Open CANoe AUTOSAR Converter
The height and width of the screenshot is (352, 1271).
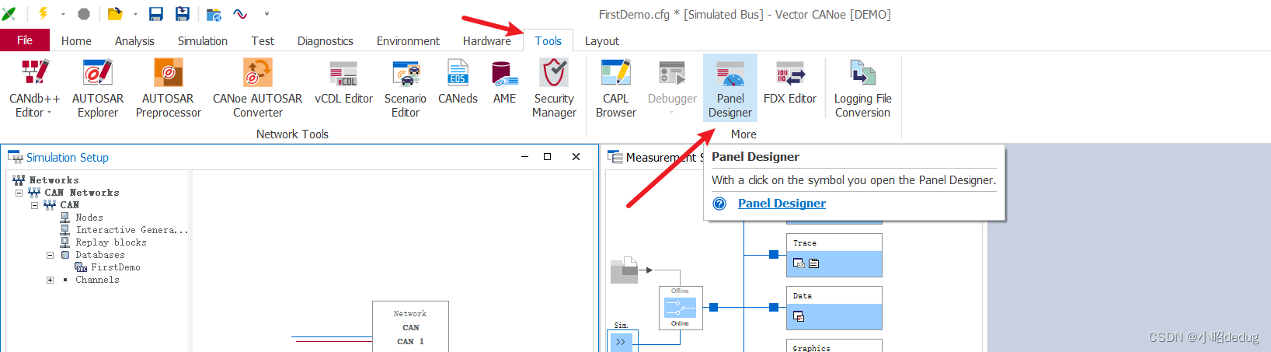(258, 89)
